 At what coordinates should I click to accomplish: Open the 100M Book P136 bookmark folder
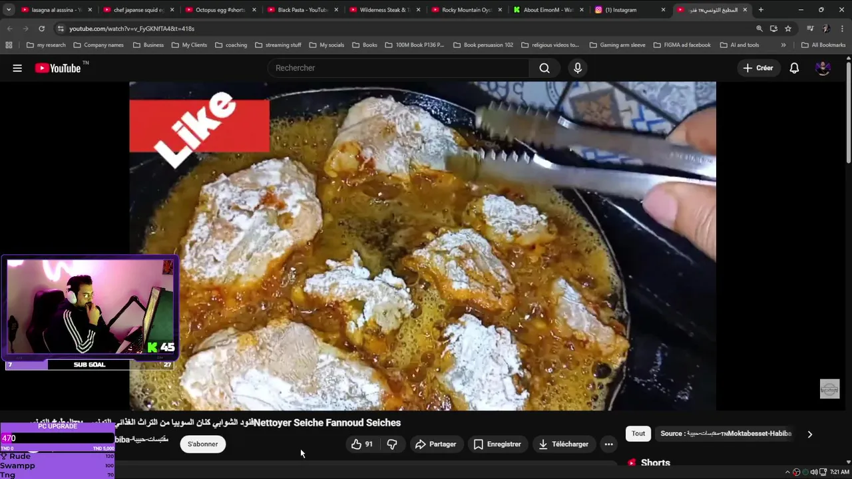[415, 45]
